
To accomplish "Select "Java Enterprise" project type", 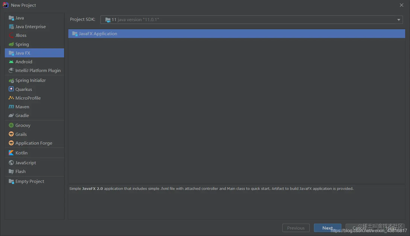I will [x=34, y=27].
